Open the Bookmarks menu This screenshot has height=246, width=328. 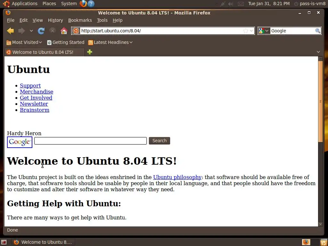(x=80, y=20)
